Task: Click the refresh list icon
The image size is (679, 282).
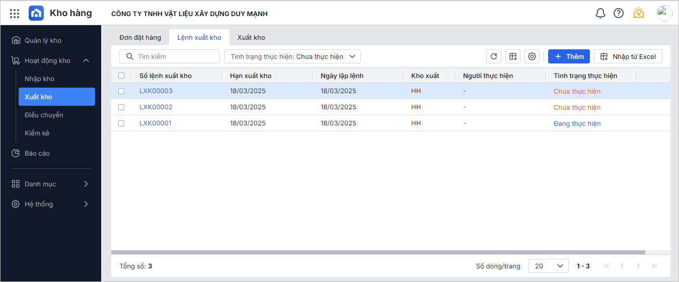Action: [x=494, y=56]
